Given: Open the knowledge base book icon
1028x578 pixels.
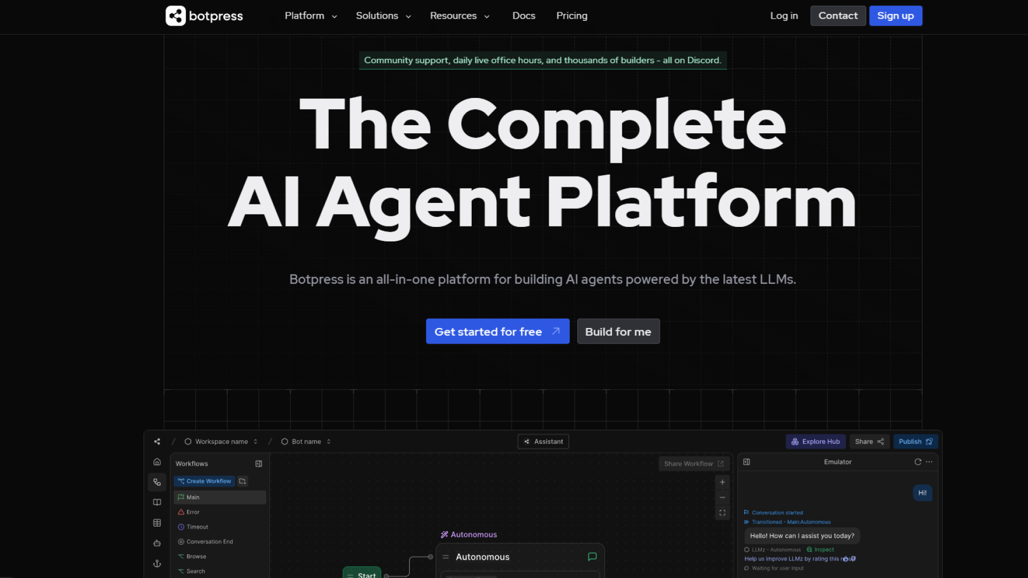Looking at the screenshot, I should 157,503.
